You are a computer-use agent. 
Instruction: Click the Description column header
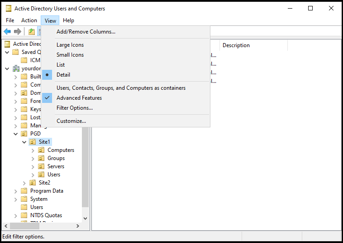(x=253, y=45)
